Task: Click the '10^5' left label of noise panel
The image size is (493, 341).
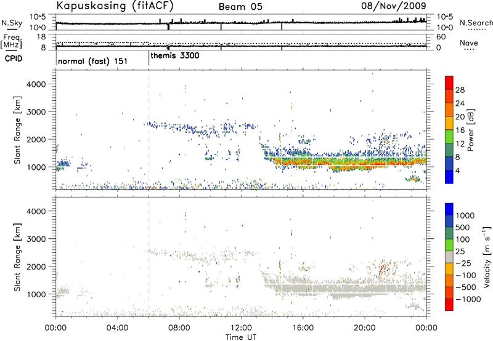Action: pos(38,17)
